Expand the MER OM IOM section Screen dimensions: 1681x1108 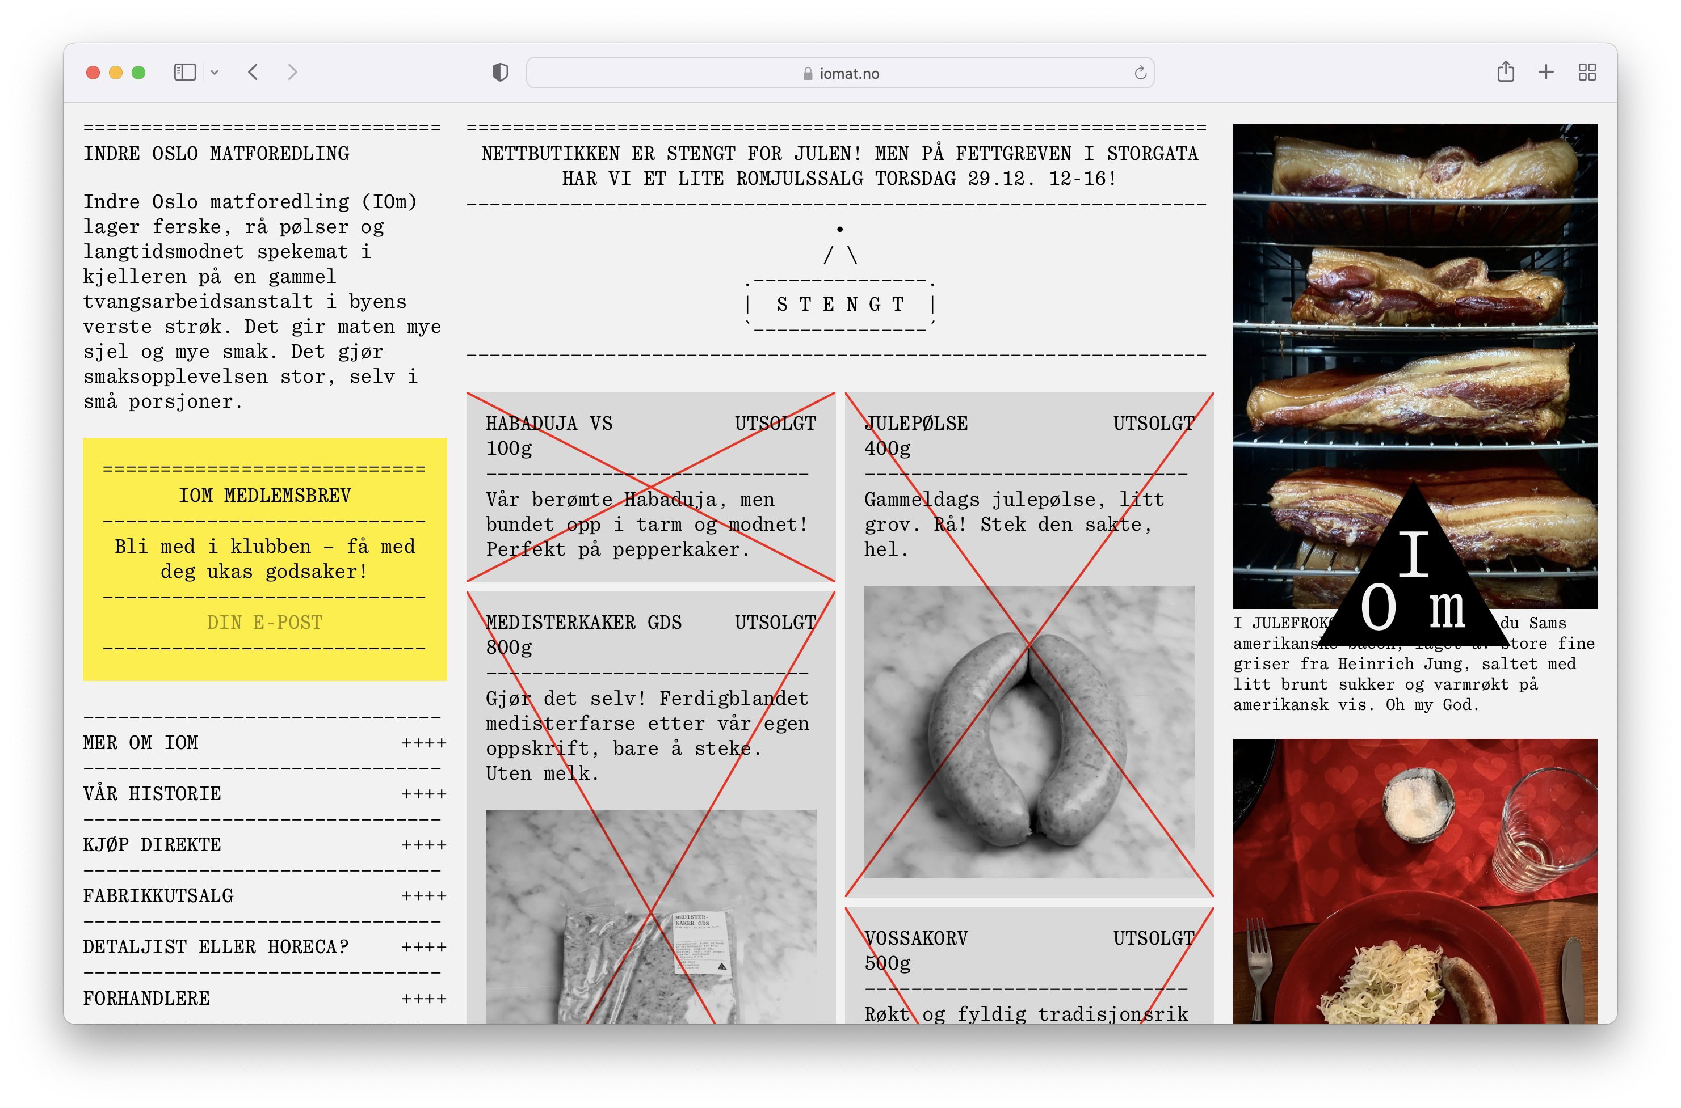point(264,743)
